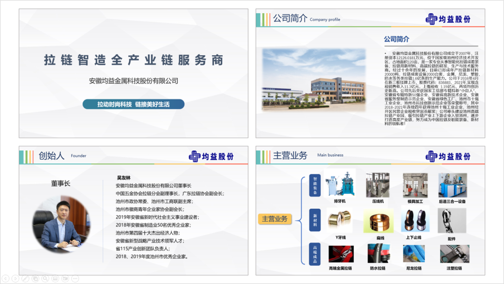
Task: Click the 防水拉链 product image
Action: 378,254
